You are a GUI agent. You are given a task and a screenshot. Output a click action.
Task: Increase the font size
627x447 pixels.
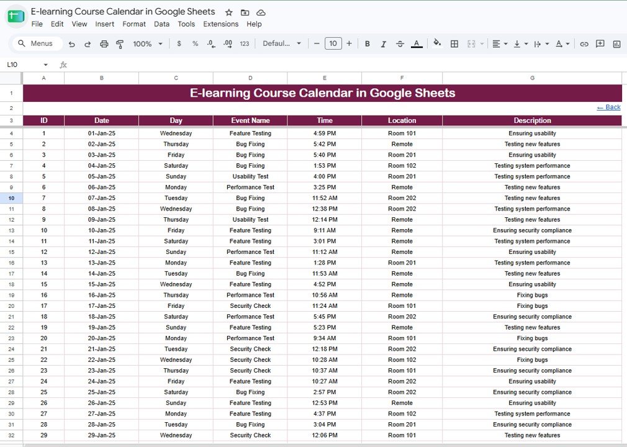click(349, 43)
